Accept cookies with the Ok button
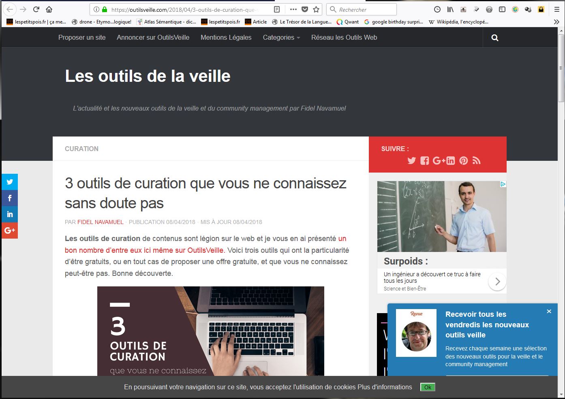The image size is (565, 399). [428, 387]
